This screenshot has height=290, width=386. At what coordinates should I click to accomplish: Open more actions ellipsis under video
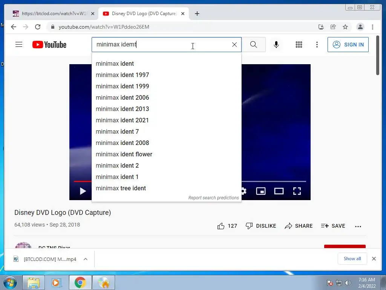click(358, 227)
